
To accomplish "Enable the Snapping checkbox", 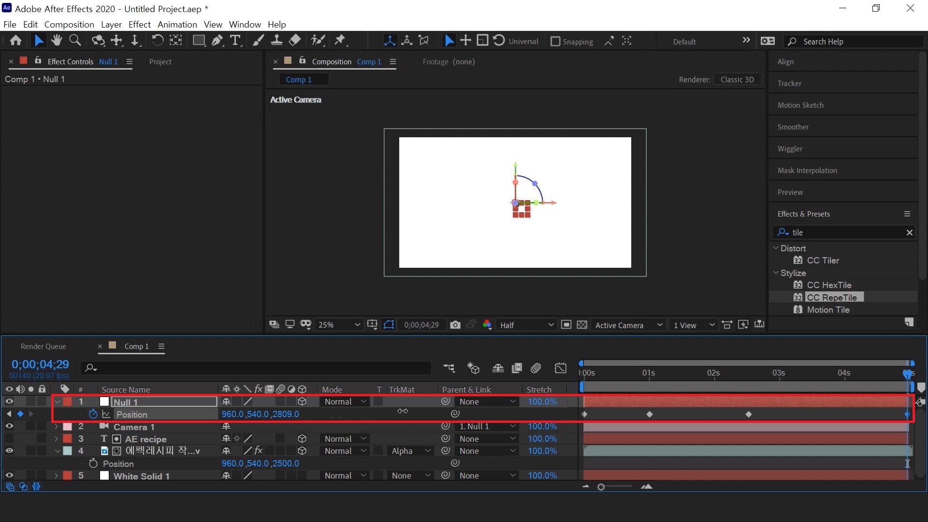I will click(555, 42).
